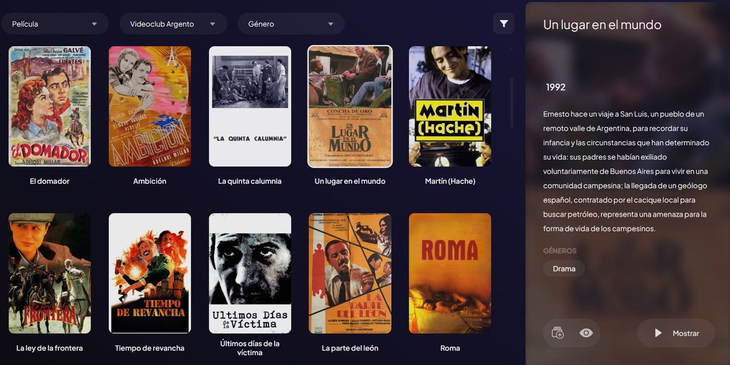Expand the Película dropdown
730x365 pixels.
click(55, 24)
